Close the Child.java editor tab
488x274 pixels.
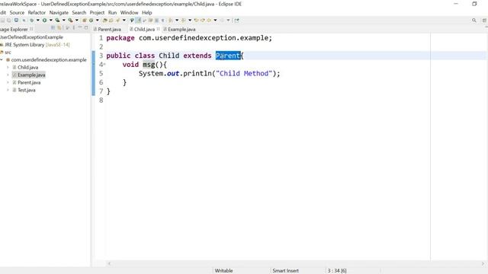click(158, 29)
